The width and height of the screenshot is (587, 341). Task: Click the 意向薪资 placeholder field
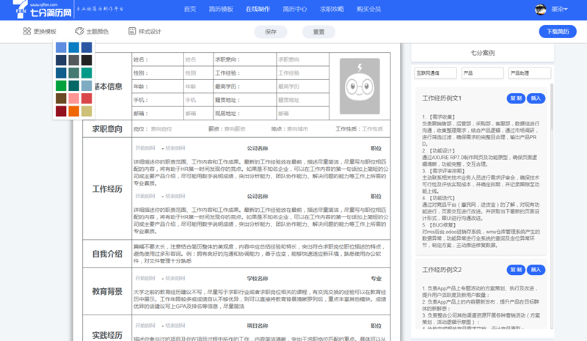(235, 129)
